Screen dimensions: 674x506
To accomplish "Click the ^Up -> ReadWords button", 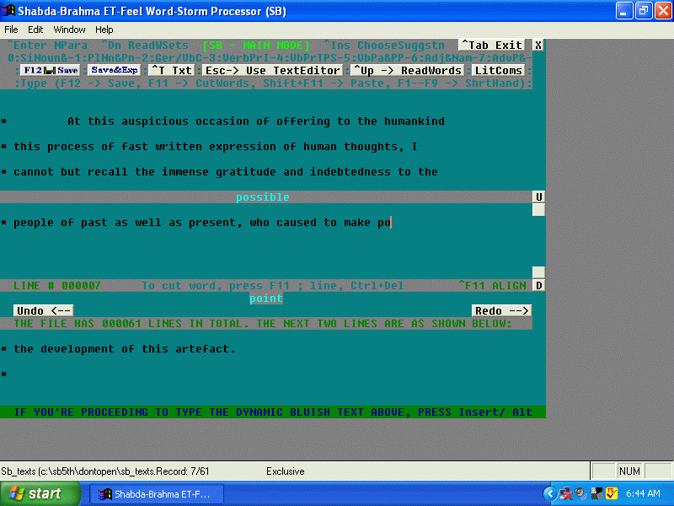I will [x=407, y=70].
